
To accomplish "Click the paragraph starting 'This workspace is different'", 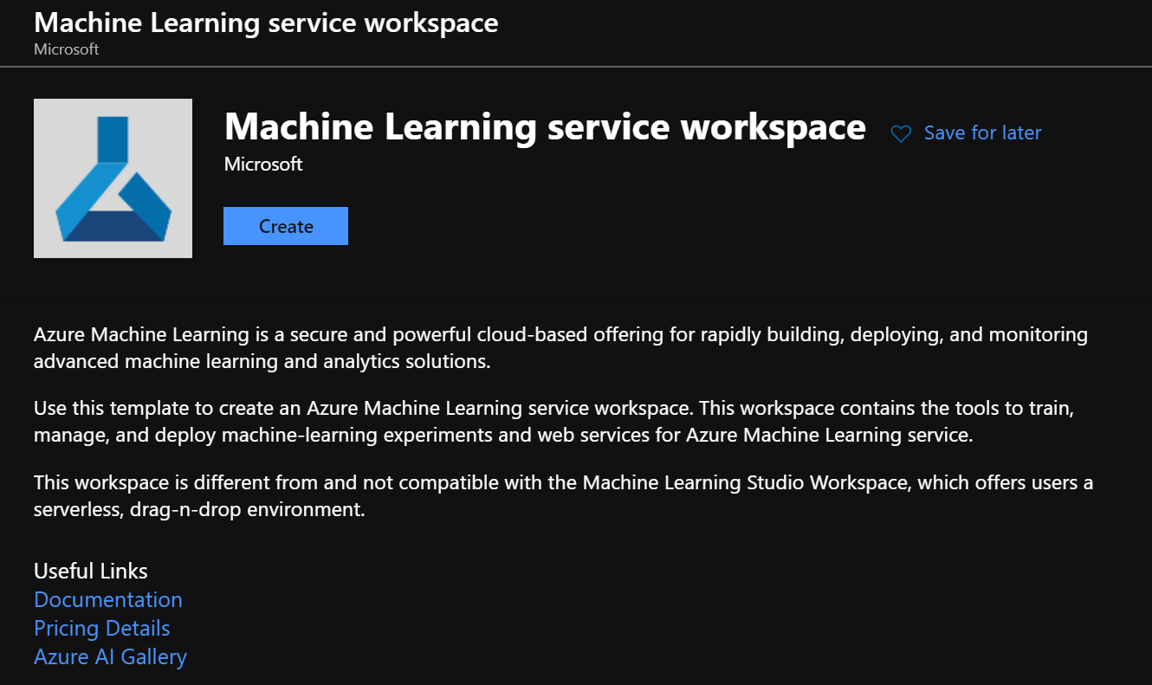I will (564, 495).
